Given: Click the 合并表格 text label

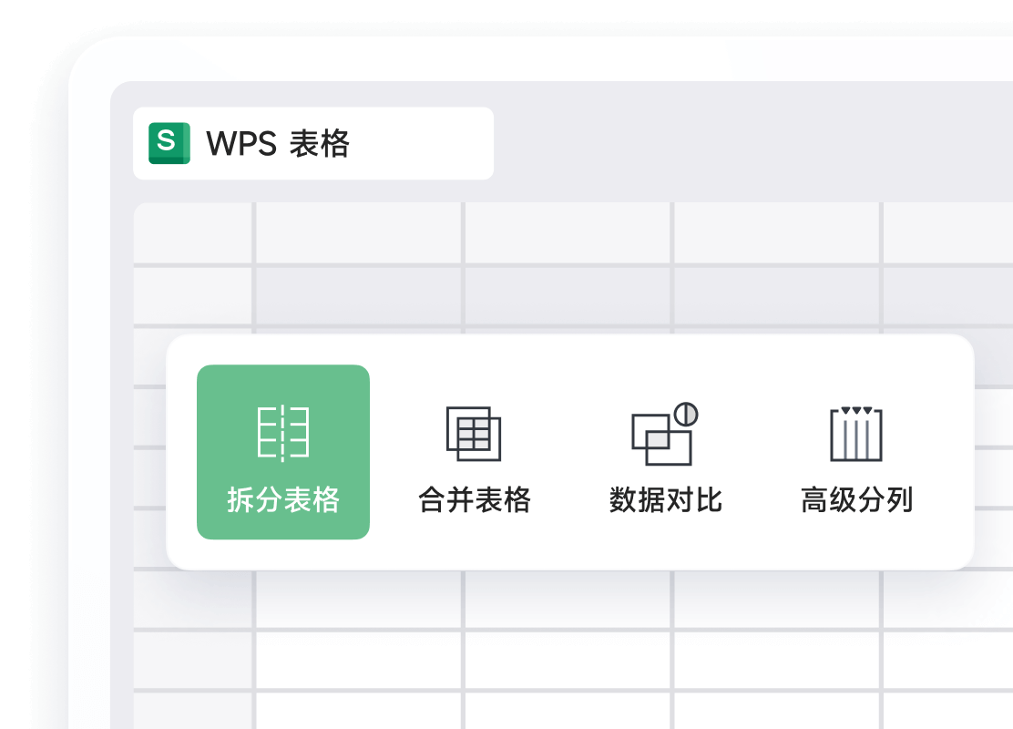Looking at the screenshot, I should [x=474, y=500].
